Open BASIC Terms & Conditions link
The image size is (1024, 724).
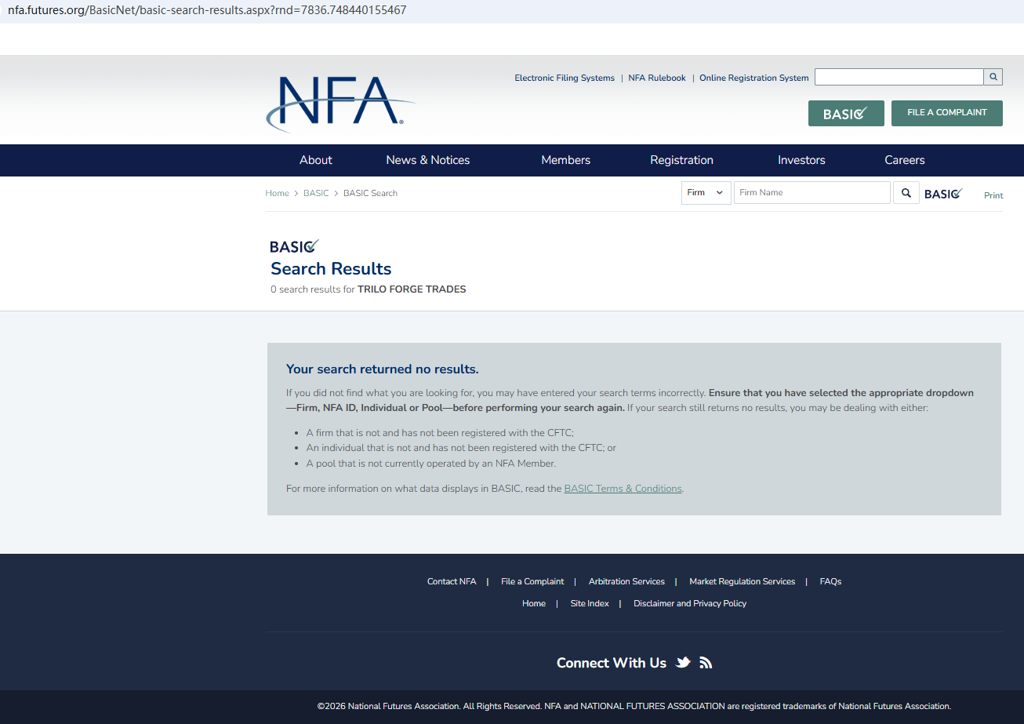coord(623,489)
